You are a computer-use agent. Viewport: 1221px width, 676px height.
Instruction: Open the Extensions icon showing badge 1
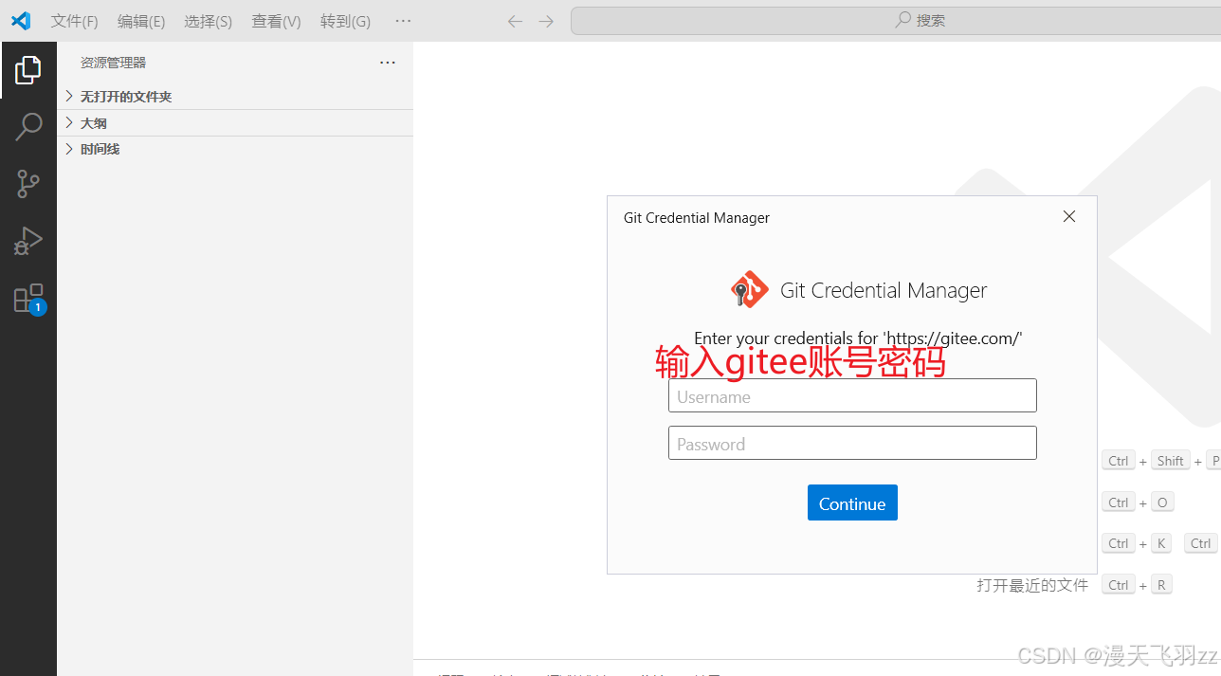click(x=27, y=298)
